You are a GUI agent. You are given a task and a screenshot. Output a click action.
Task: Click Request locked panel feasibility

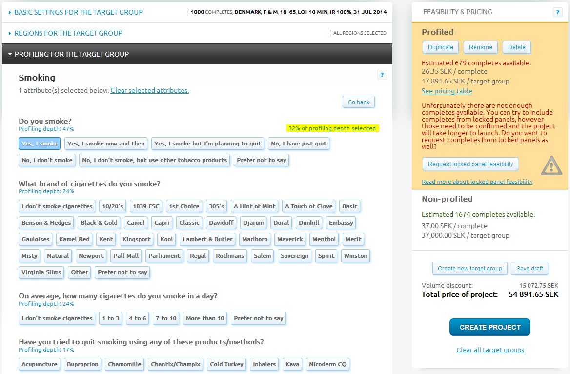click(470, 164)
